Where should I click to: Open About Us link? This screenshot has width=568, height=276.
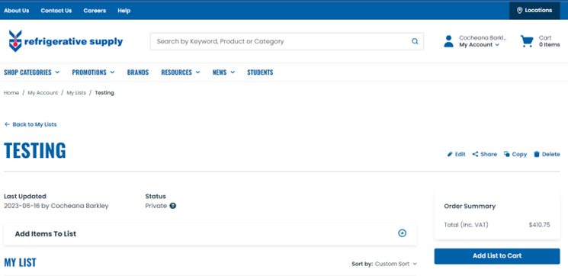(17, 11)
